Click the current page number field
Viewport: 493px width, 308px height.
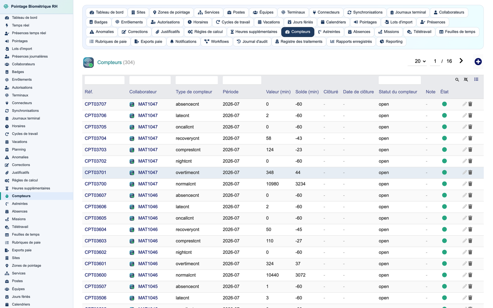[435, 61]
